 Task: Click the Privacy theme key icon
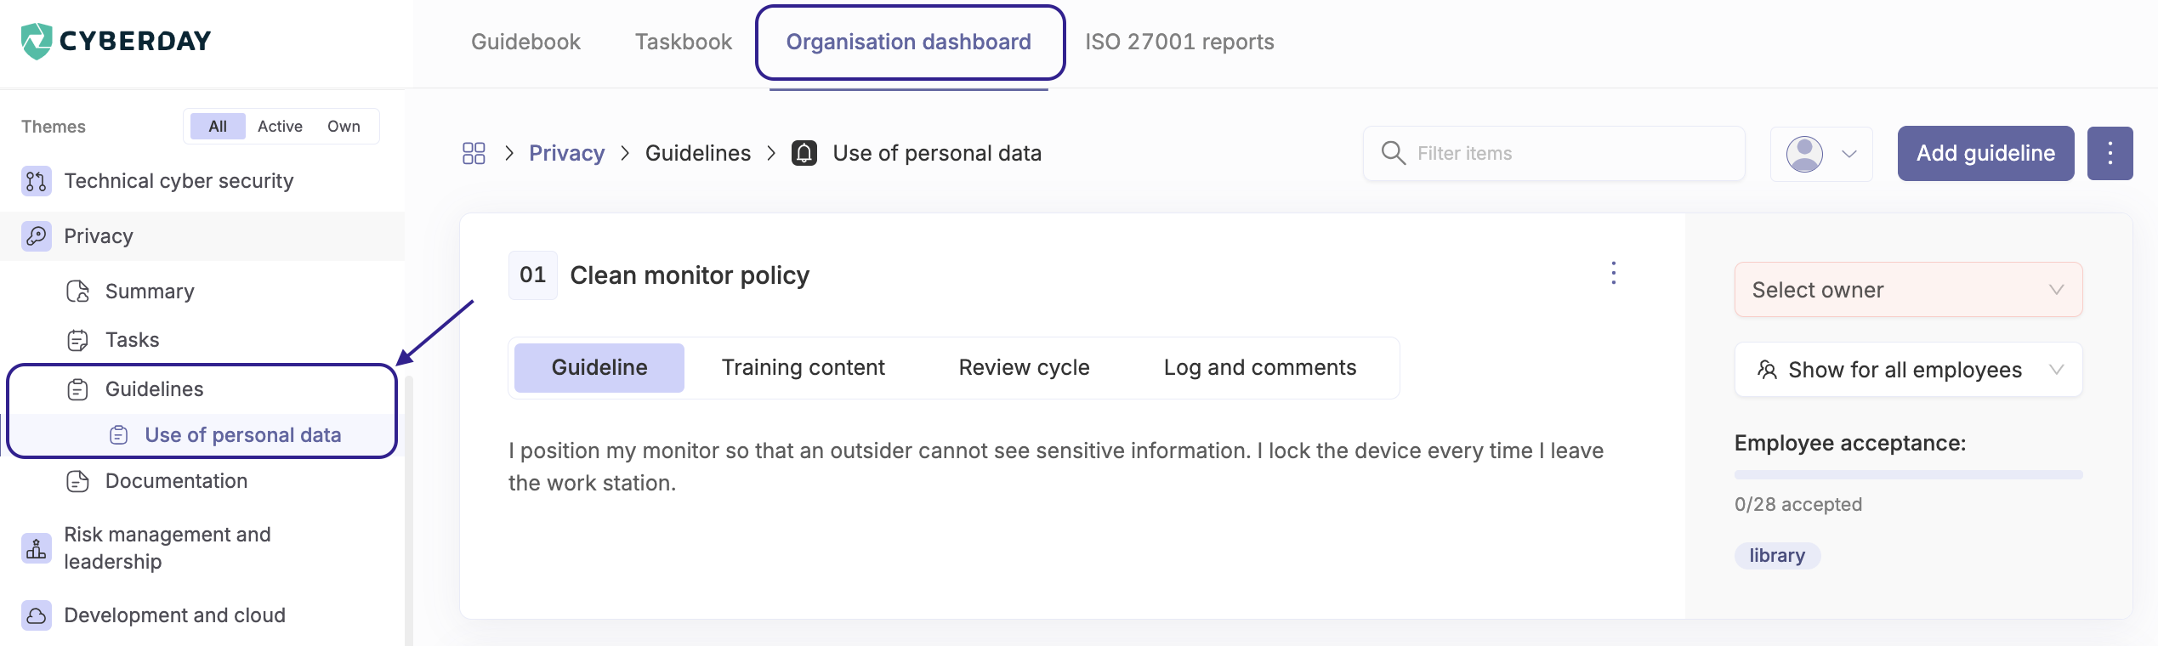[x=36, y=236]
